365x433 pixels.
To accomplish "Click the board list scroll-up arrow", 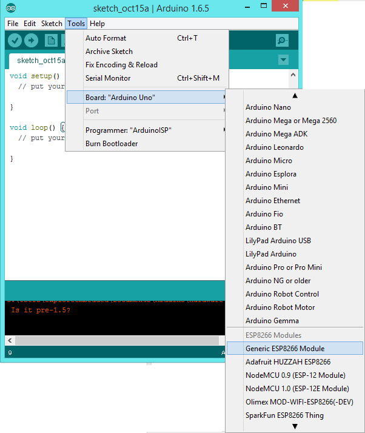I will point(295,96).
